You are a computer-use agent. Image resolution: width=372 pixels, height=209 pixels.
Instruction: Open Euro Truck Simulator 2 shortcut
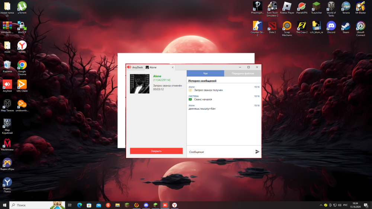[x=272, y=9]
